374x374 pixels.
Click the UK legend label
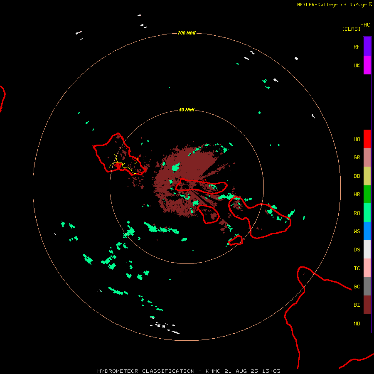[357, 66]
